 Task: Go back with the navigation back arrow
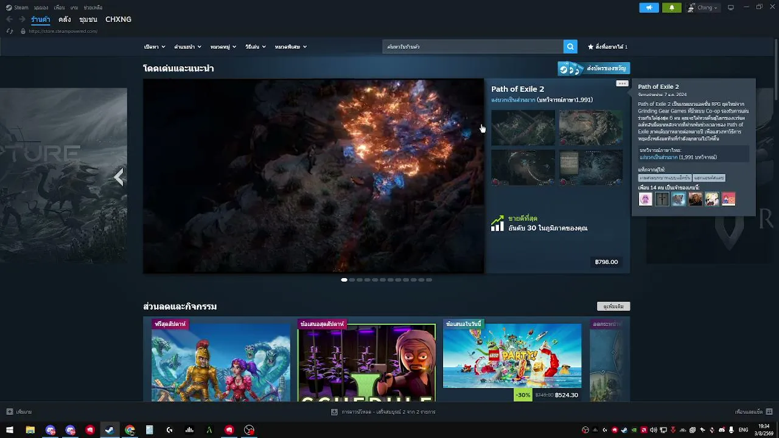pos(9,19)
